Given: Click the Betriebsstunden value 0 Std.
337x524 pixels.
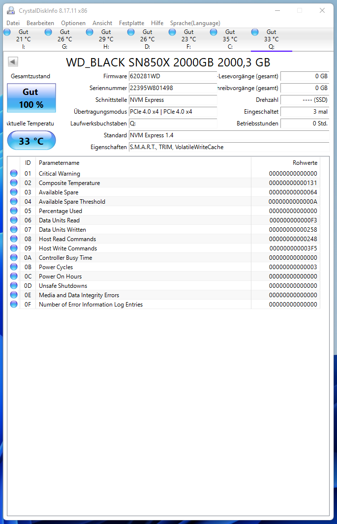Looking at the screenshot, I should click(x=305, y=123).
